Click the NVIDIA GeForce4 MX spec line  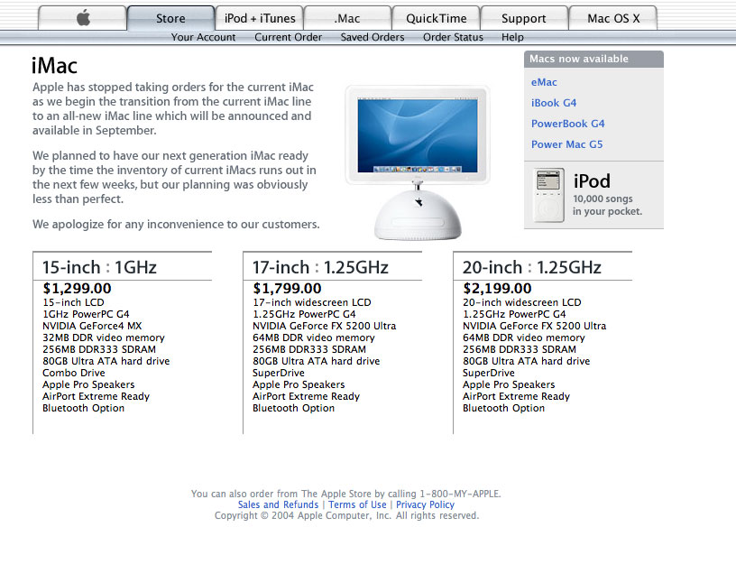[92, 326]
